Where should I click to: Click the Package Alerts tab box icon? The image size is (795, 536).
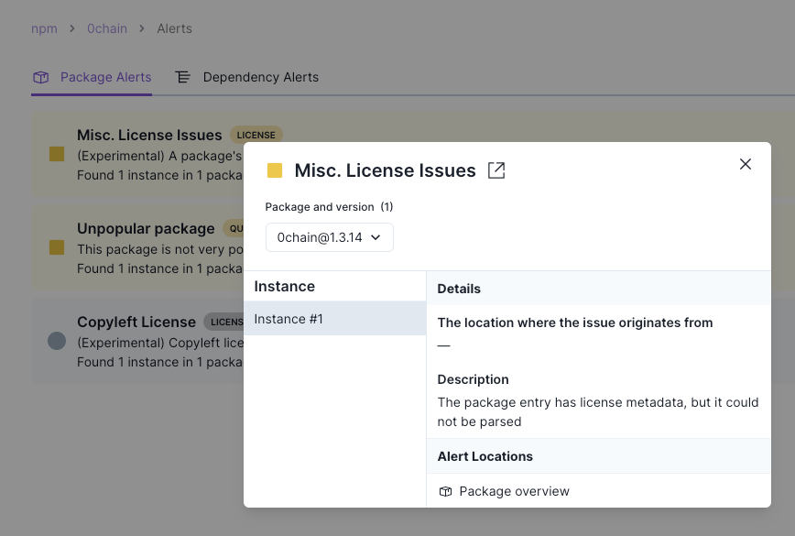pos(40,77)
